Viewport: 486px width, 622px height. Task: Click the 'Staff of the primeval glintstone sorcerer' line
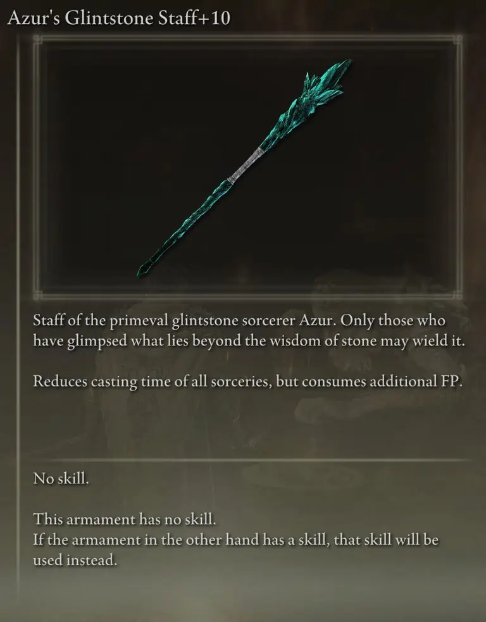tap(239, 320)
